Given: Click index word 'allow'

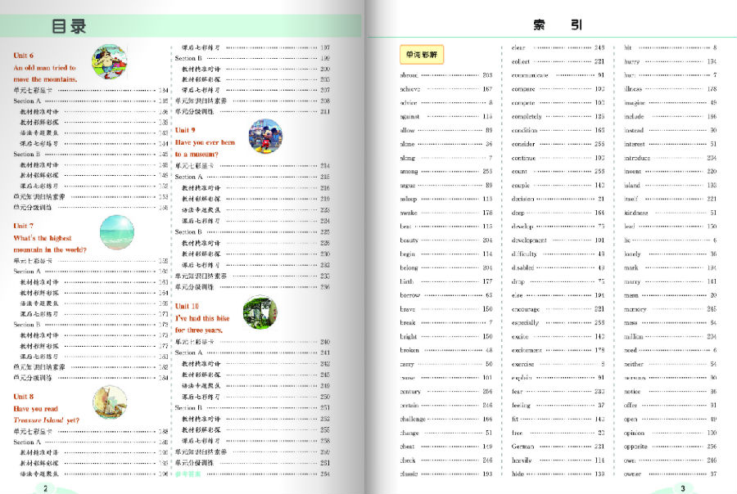Looking at the screenshot, I should click(408, 130).
